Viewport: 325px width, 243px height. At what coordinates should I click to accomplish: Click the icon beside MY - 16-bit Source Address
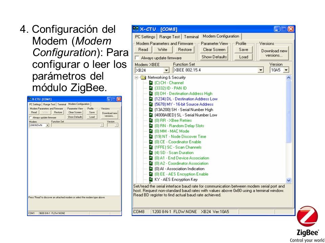[x=151, y=104]
